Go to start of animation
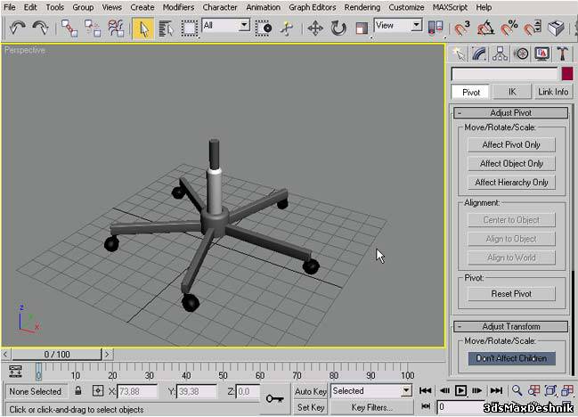578x417 pixels. [x=425, y=390]
